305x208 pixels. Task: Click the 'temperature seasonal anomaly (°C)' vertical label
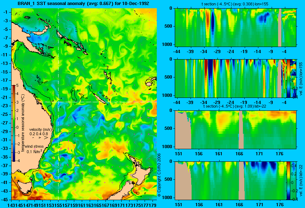coord(23,123)
